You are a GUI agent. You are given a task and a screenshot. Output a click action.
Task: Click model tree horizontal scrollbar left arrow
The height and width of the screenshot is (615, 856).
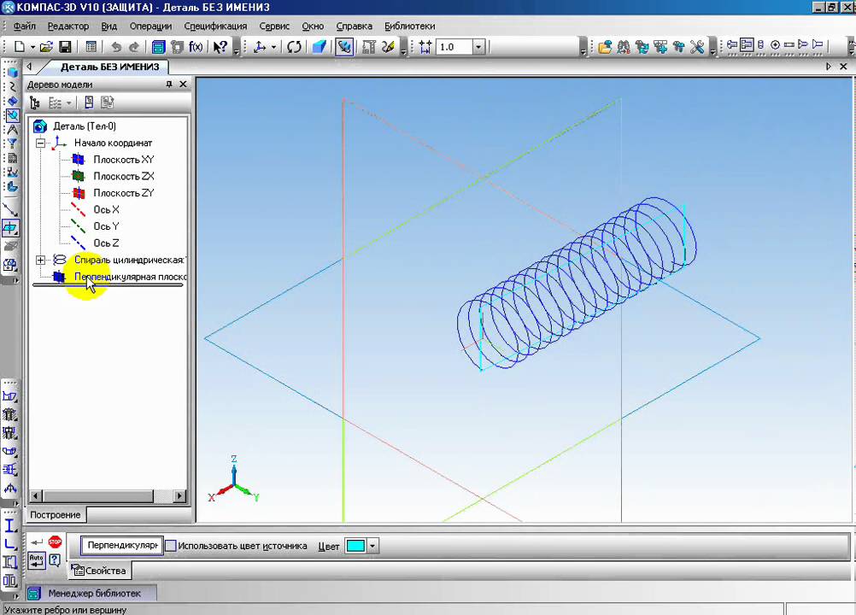click(x=36, y=496)
